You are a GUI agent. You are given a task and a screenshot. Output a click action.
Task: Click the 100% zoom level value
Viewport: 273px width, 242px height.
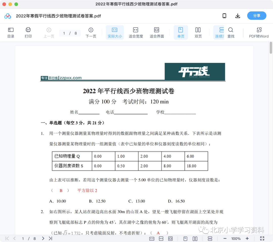click(236, 239)
